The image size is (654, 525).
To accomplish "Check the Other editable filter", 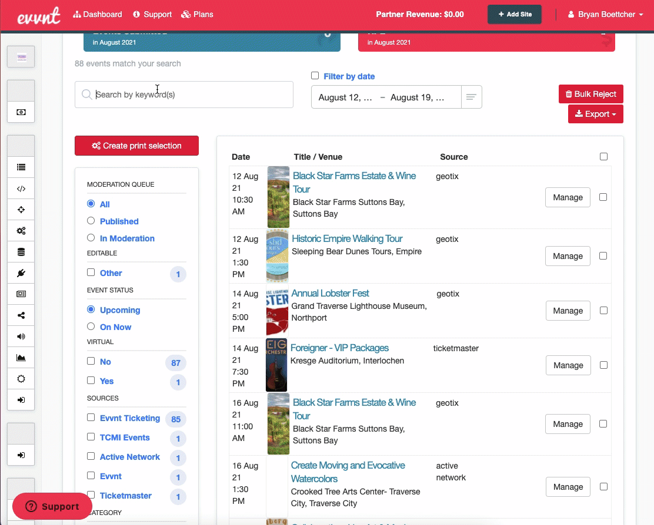I will [91, 272].
